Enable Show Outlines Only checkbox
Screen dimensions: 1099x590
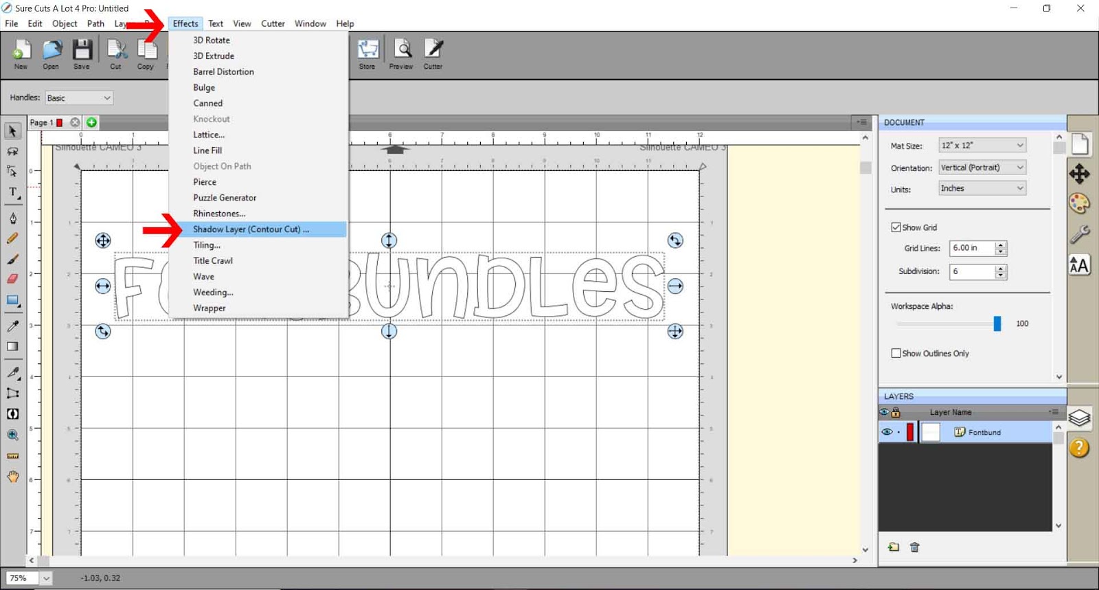click(x=896, y=353)
